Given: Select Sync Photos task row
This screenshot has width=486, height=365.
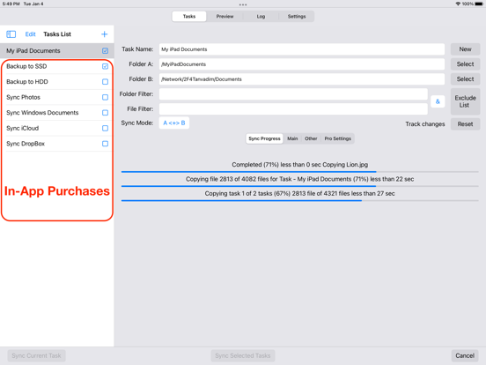Looking at the screenshot, I should pos(57,97).
